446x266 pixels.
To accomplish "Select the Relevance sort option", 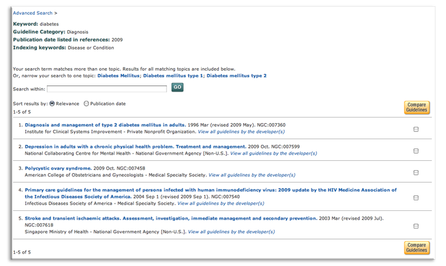I will click(x=52, y=103).
